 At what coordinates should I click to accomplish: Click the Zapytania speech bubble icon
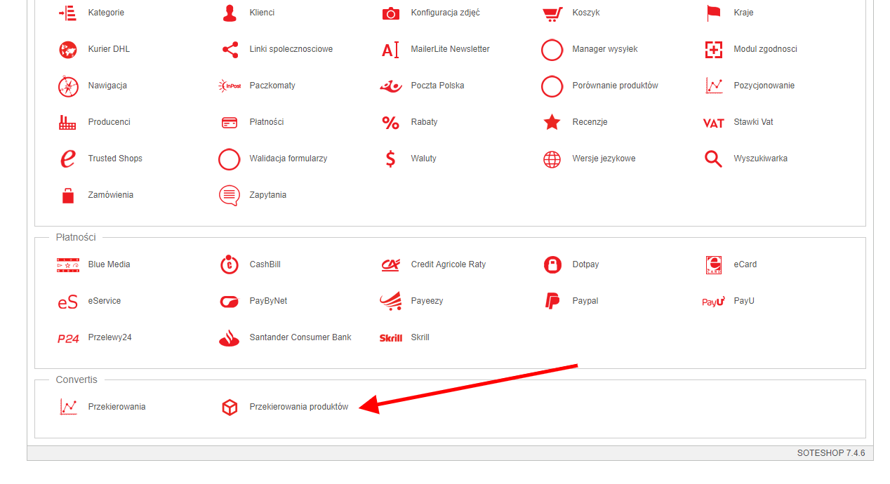coord(230,195)
